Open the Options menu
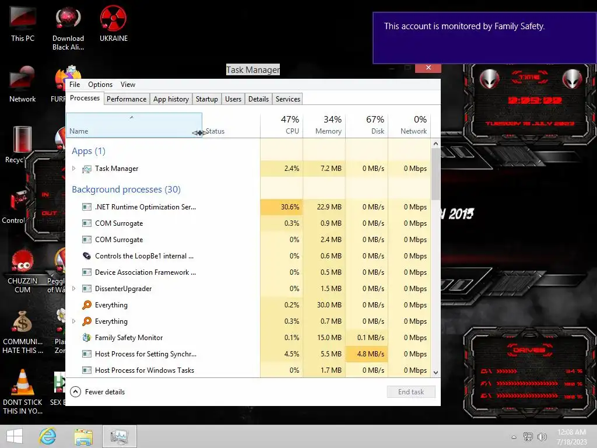This screenshot has height=448, width=597. pyautogui.click(x=100, y=85)
